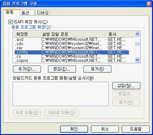Select the .csproj extension row
This screenshot has height=135, width=153.
point(72,61)
